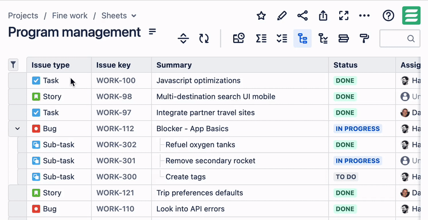The height and width of the screenshot is (220, 428).
Task: Click the Issue key column header
Action: pyautogui.click(x=121, y=65)
